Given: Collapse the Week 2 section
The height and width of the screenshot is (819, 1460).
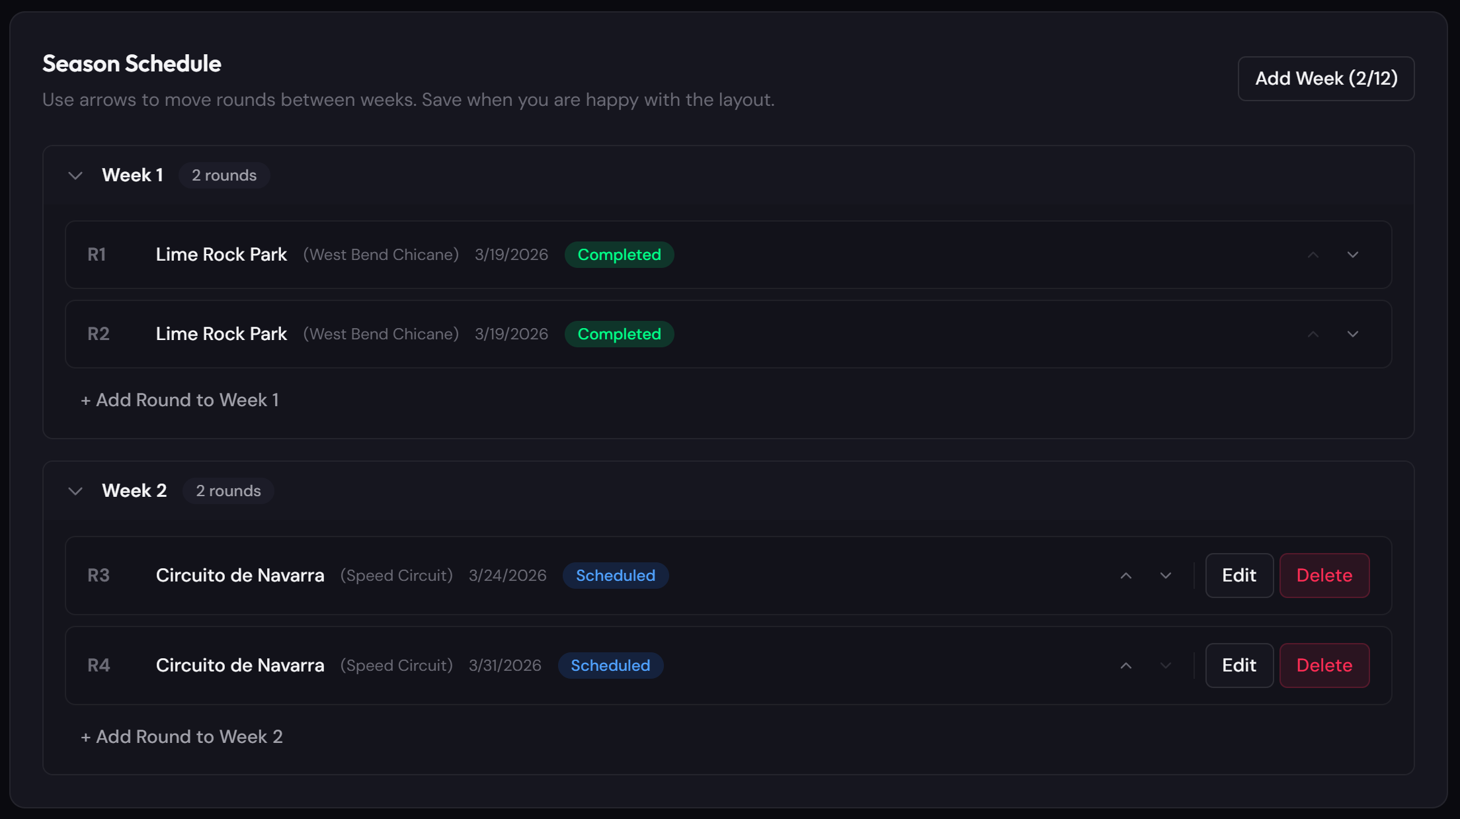Looking at the screenshot, I should coord(75,491).
